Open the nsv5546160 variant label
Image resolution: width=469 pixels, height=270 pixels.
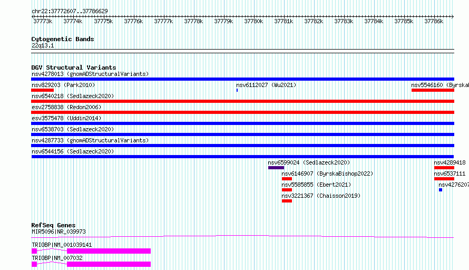pos(440,85)
